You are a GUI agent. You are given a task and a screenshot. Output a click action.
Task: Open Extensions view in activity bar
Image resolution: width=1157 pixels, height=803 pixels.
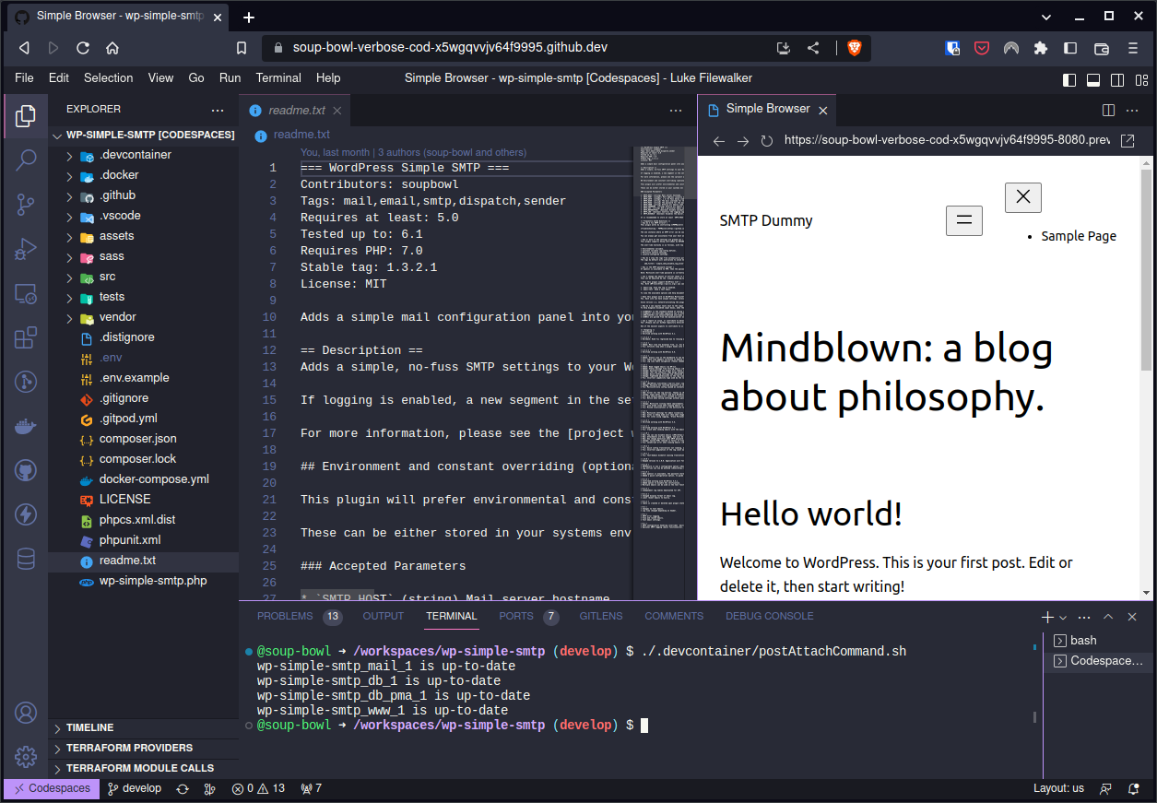(x=26, y=338)
